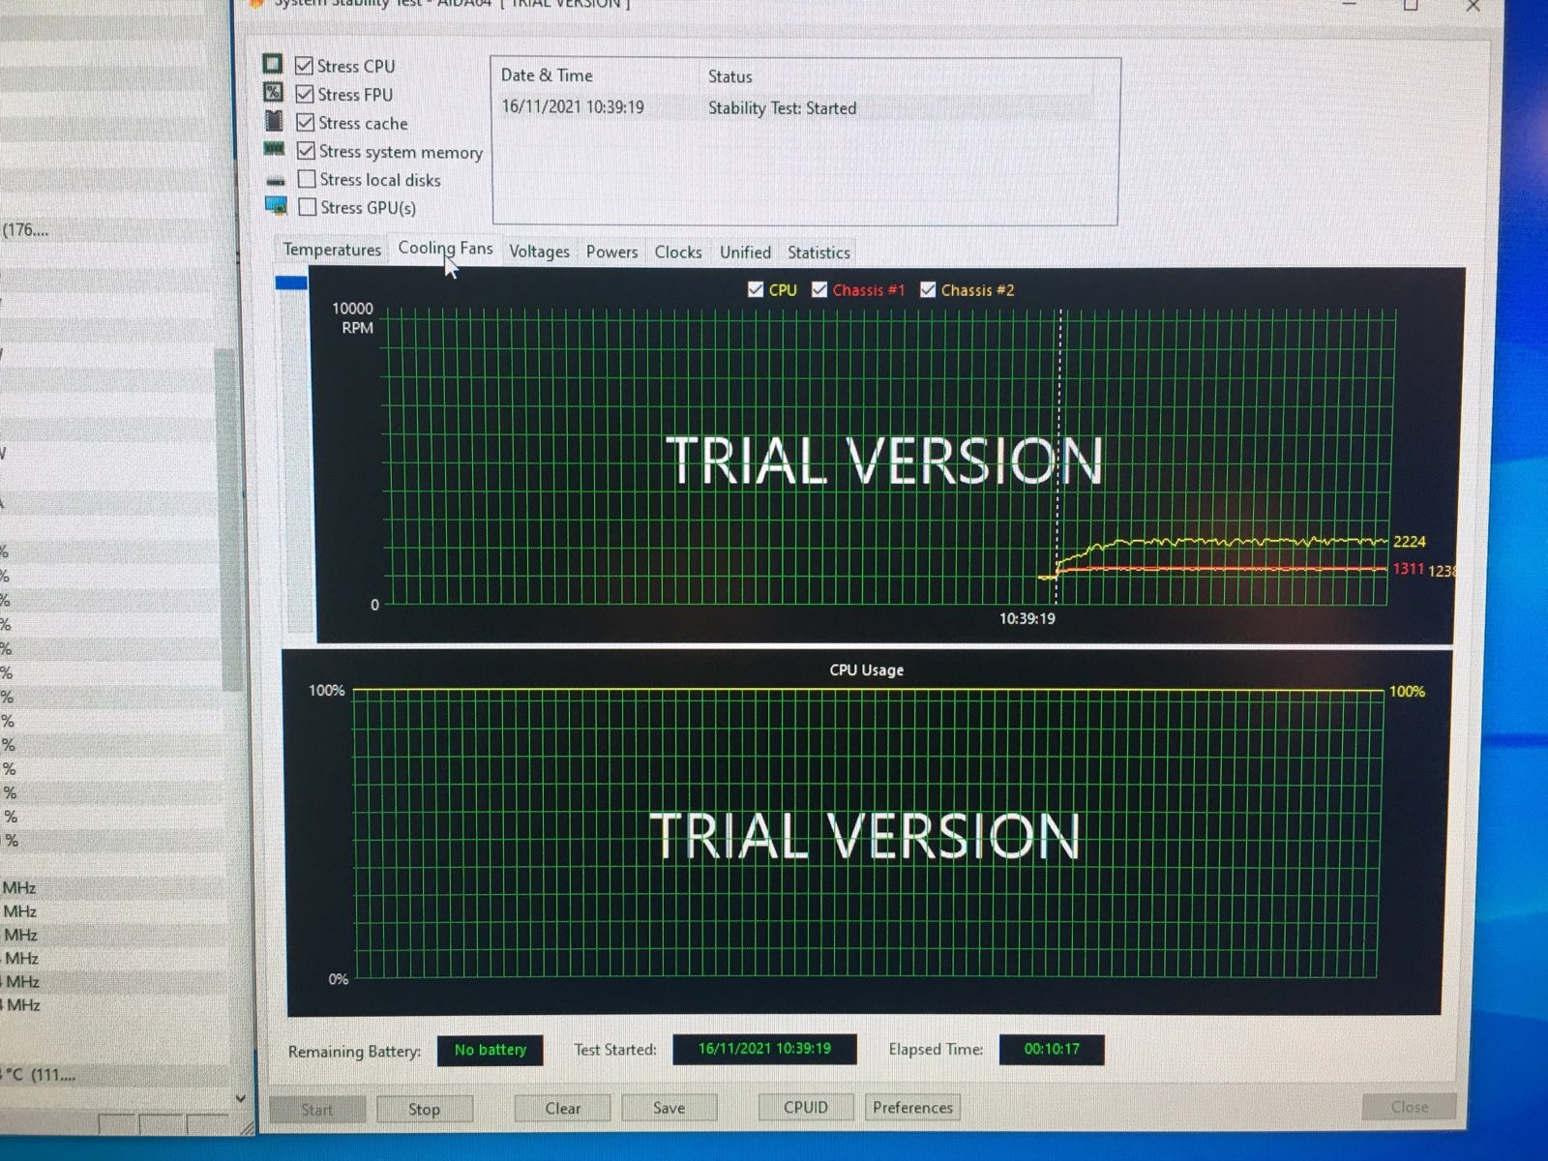
Task: Click the CPU Usage graph title
Action: [x=866, y=670]
